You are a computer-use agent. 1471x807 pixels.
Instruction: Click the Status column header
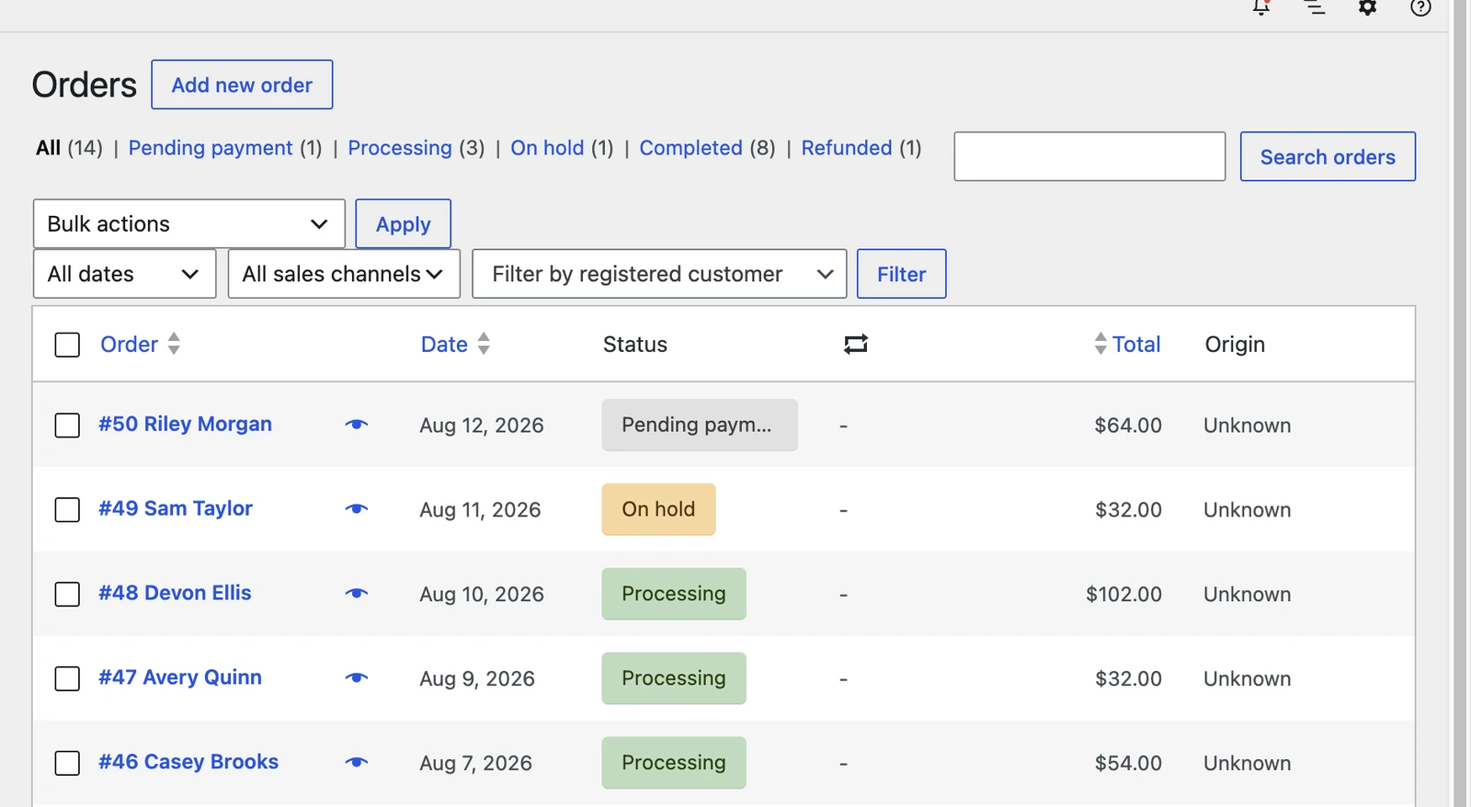tap(635, 345)
